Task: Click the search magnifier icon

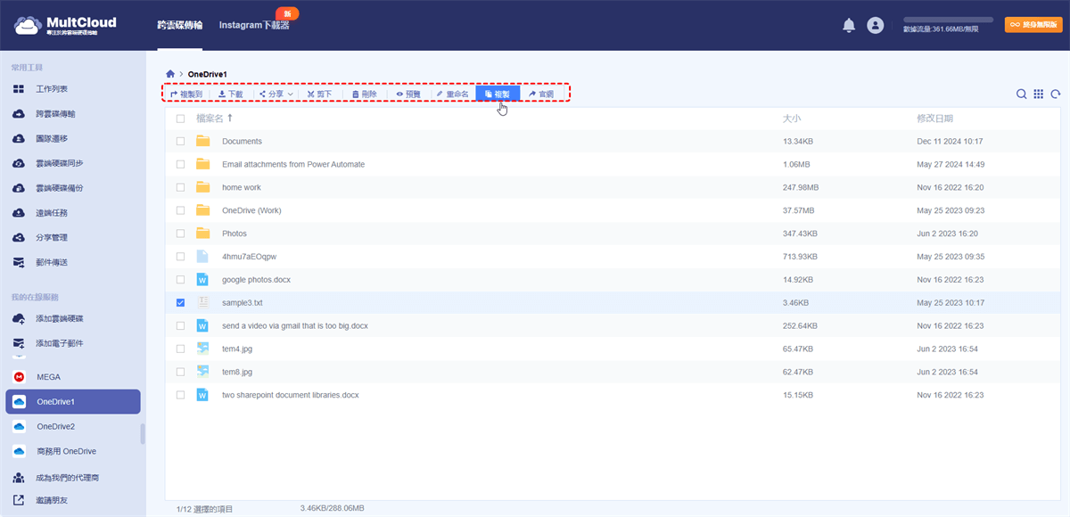Action: coord(1021,94)
